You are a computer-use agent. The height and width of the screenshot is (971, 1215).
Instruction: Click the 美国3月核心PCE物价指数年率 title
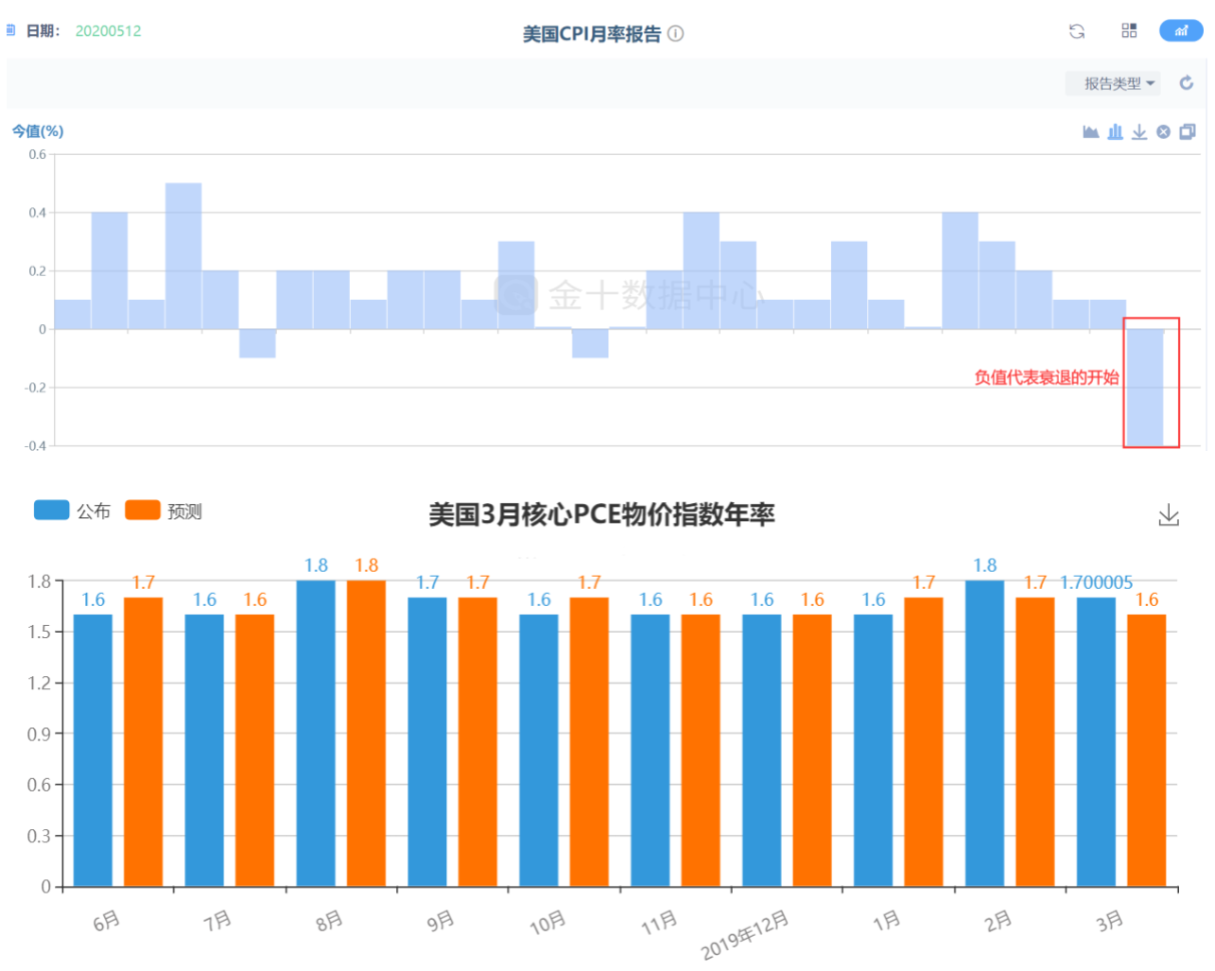point(602,514)
